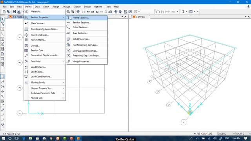This screenshot has width=251, height=141.
Task: Click the Draw Frame line tool in side toolbar
Action: 2,34
